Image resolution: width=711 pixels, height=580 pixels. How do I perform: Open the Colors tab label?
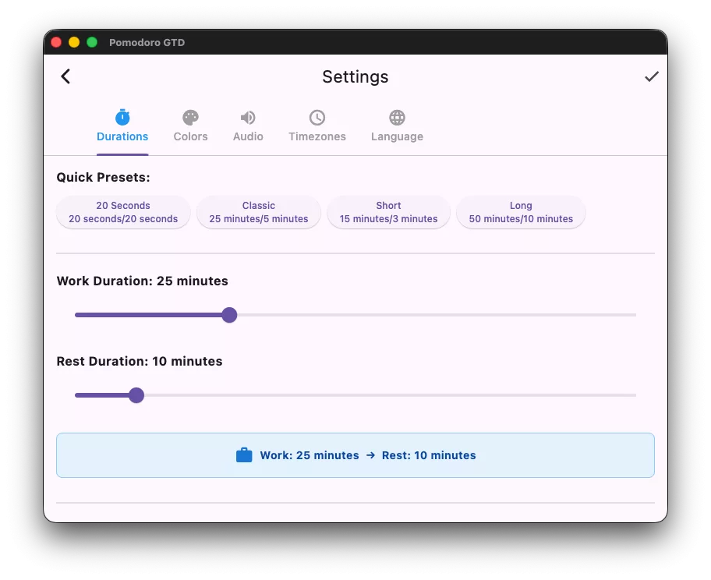point(190,136)
